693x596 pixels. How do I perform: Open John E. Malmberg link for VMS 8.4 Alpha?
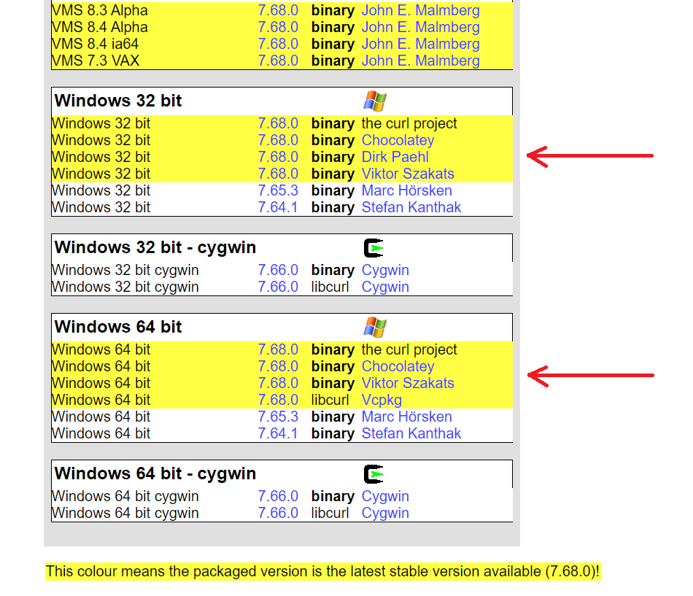[420, 27]
